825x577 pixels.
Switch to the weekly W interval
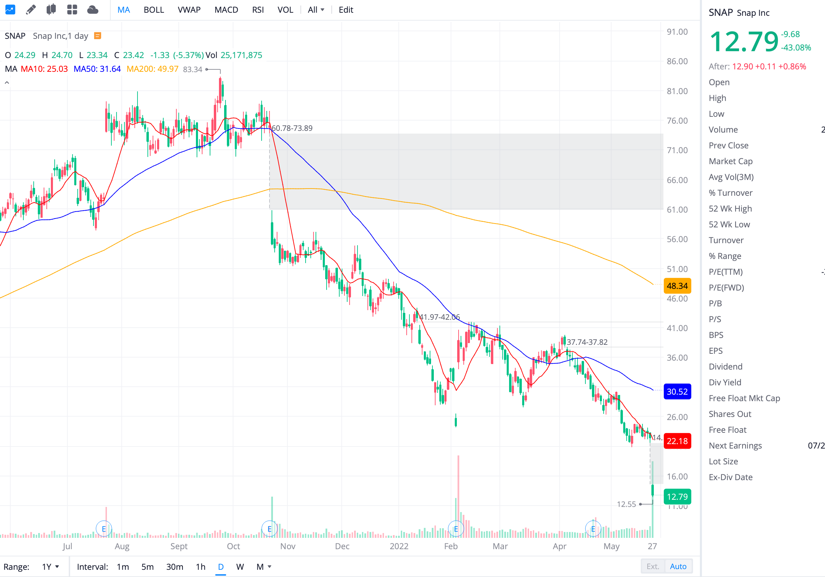(240, 567)
